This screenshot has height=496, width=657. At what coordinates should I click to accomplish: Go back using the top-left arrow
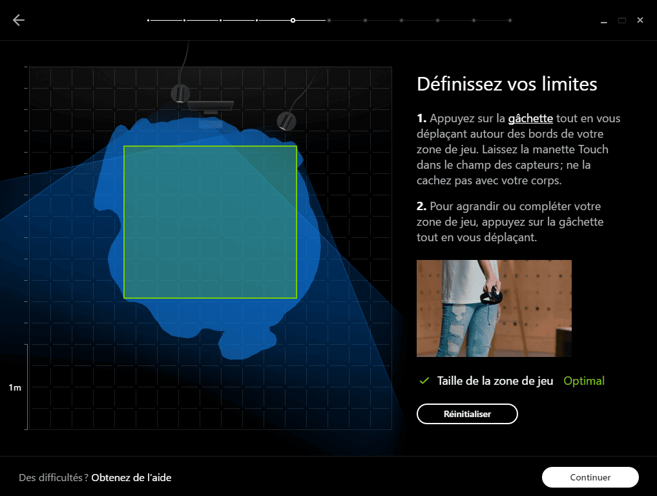19,20
